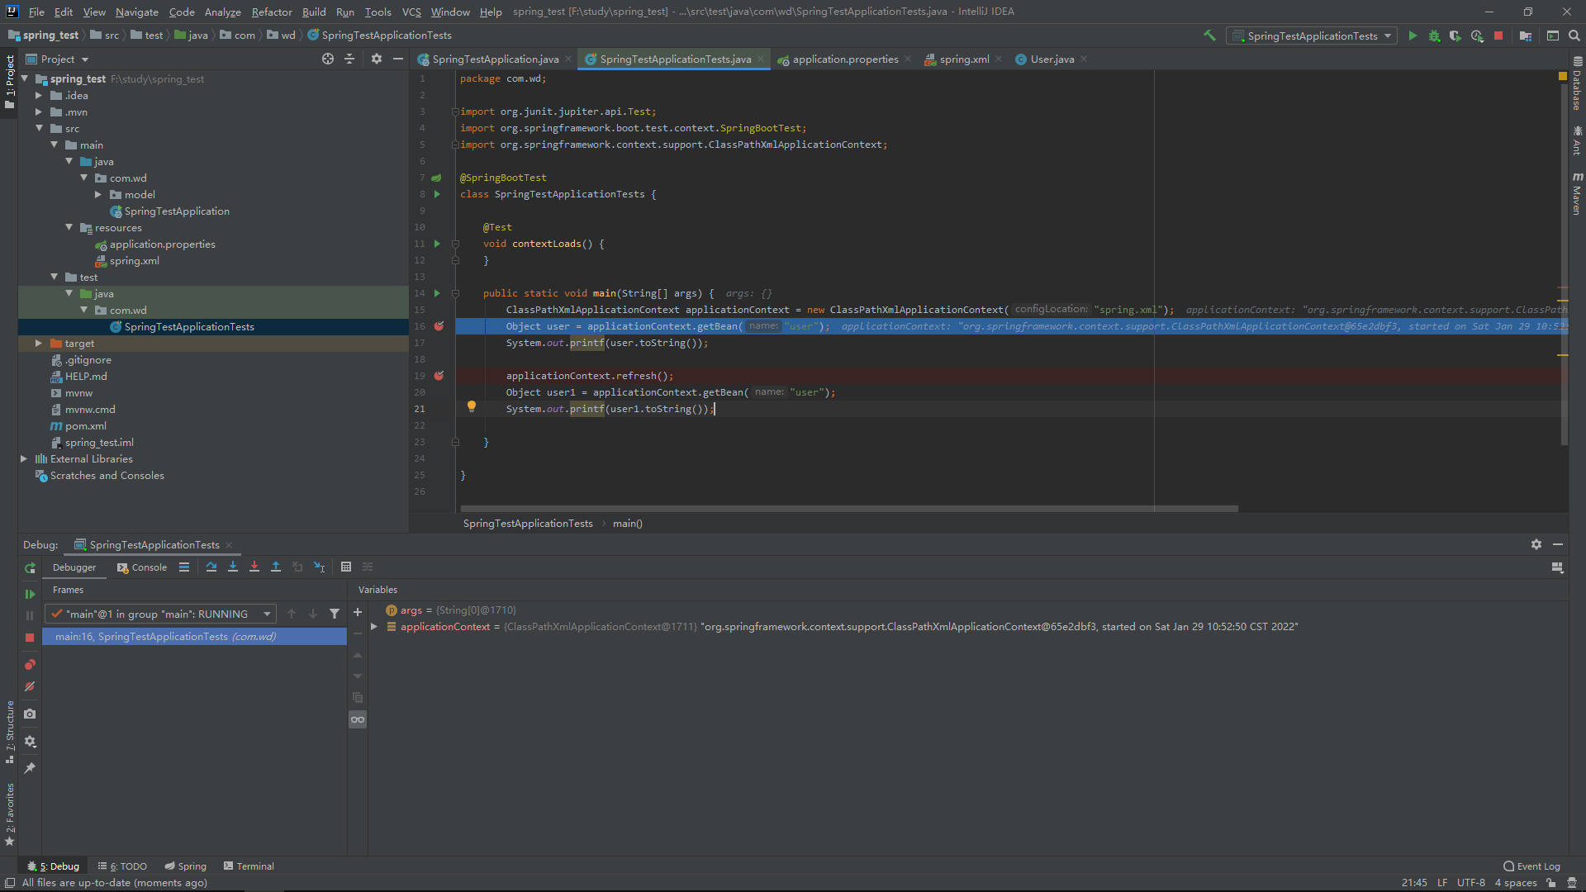The width and height of the screenshot is (1586, 892).
Task: Switch to the Console tab in Debug panel
Action: [142, 567]
